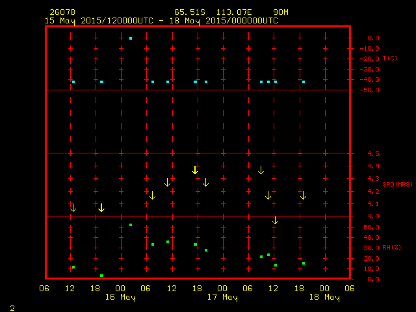The height and width of the screenshot is (312, 416).
Task: Click the frame number 2 at bottom left
Action: click(12, 307)
